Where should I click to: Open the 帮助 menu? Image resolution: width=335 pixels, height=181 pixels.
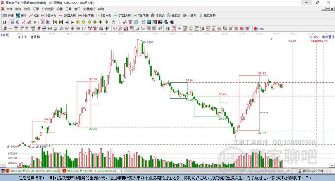(x=101, y=9)
